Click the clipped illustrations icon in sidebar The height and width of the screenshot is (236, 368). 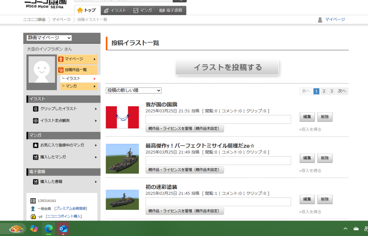[36, 109]
